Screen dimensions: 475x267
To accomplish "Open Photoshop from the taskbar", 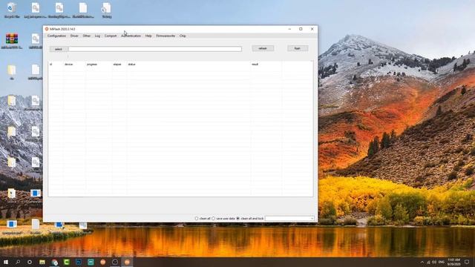I will tap(79, 262).
